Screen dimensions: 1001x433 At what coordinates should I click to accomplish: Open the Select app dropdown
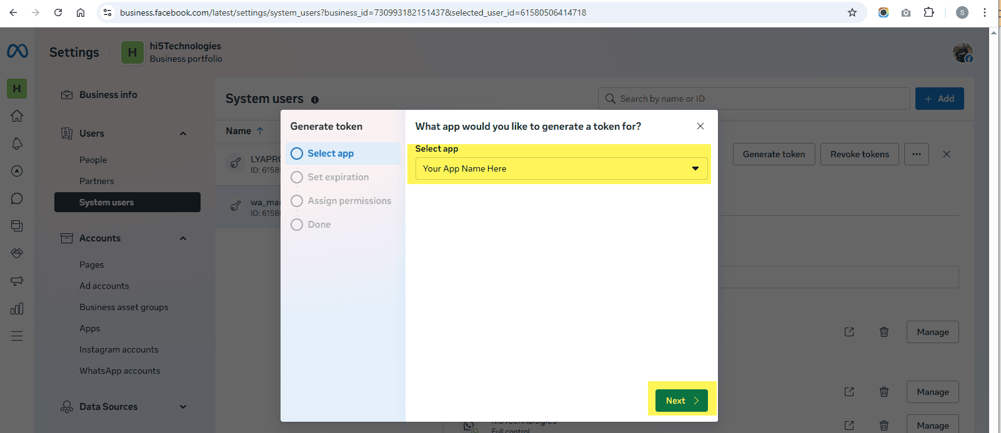(561, 168)
